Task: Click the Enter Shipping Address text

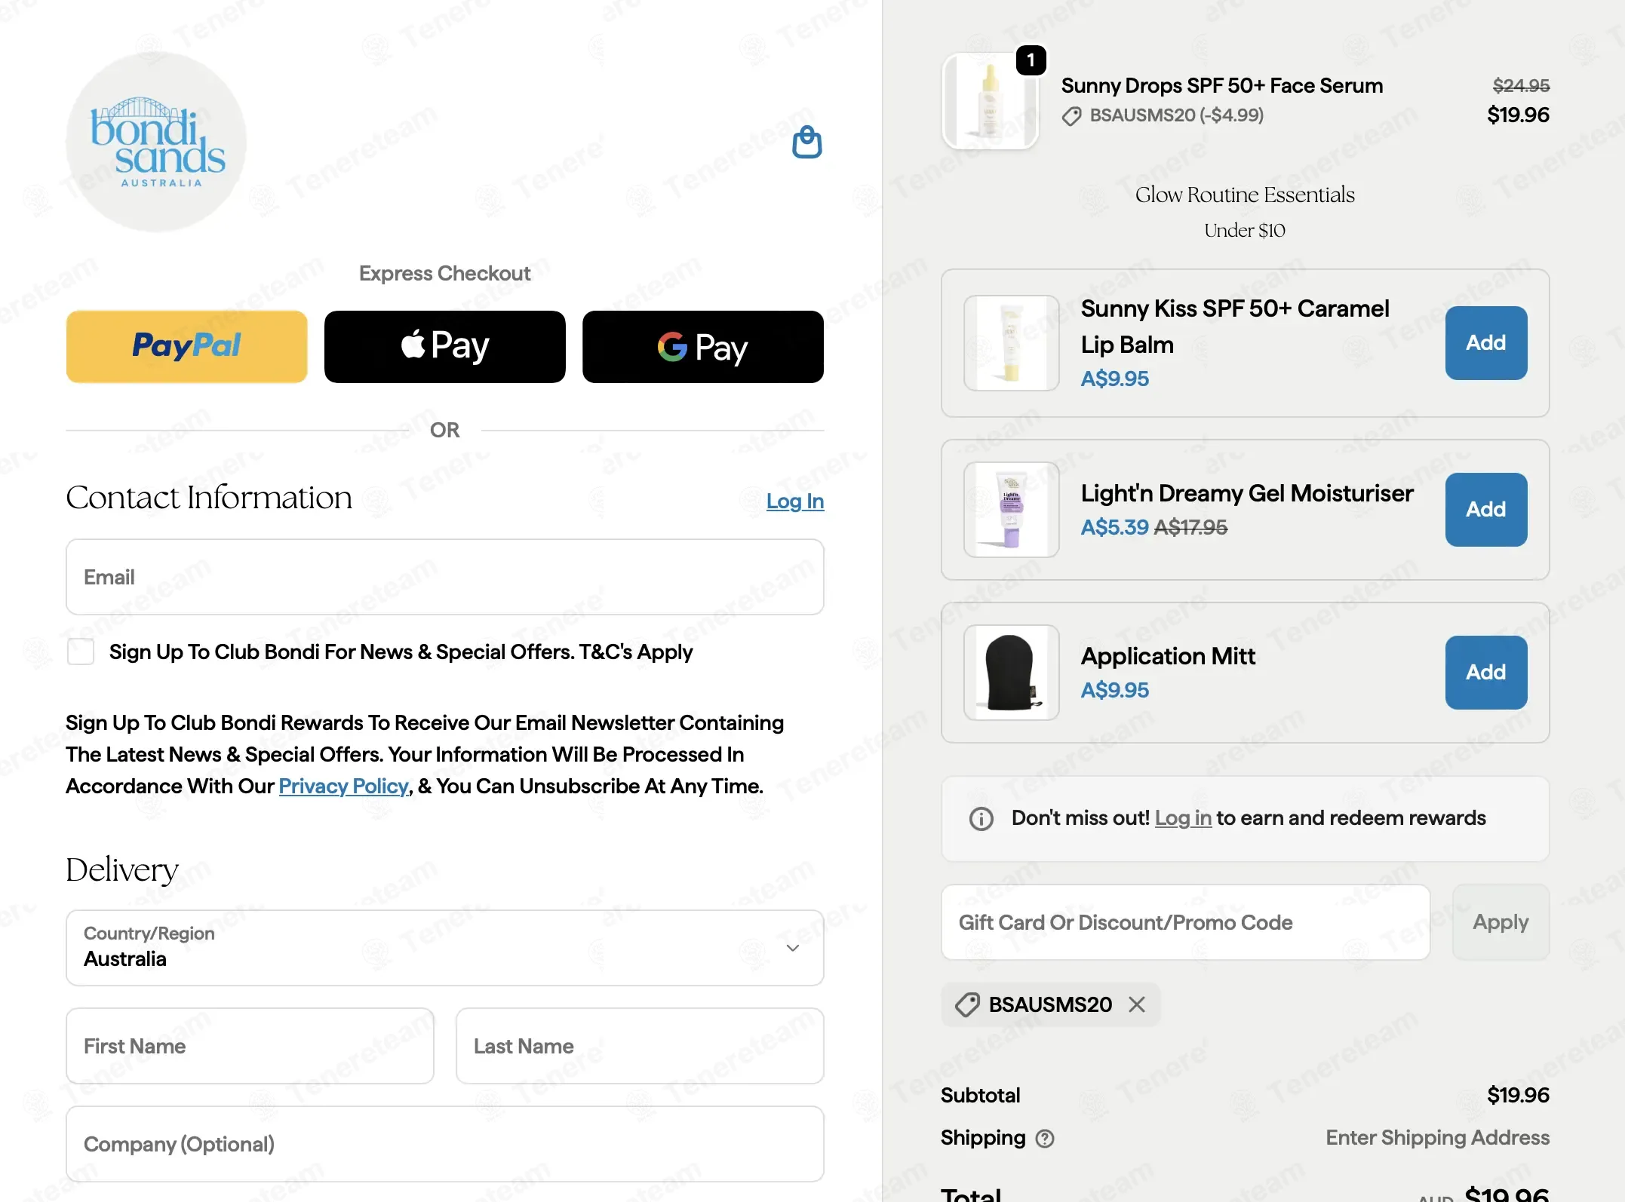Action: [x=1437, y=1138]
